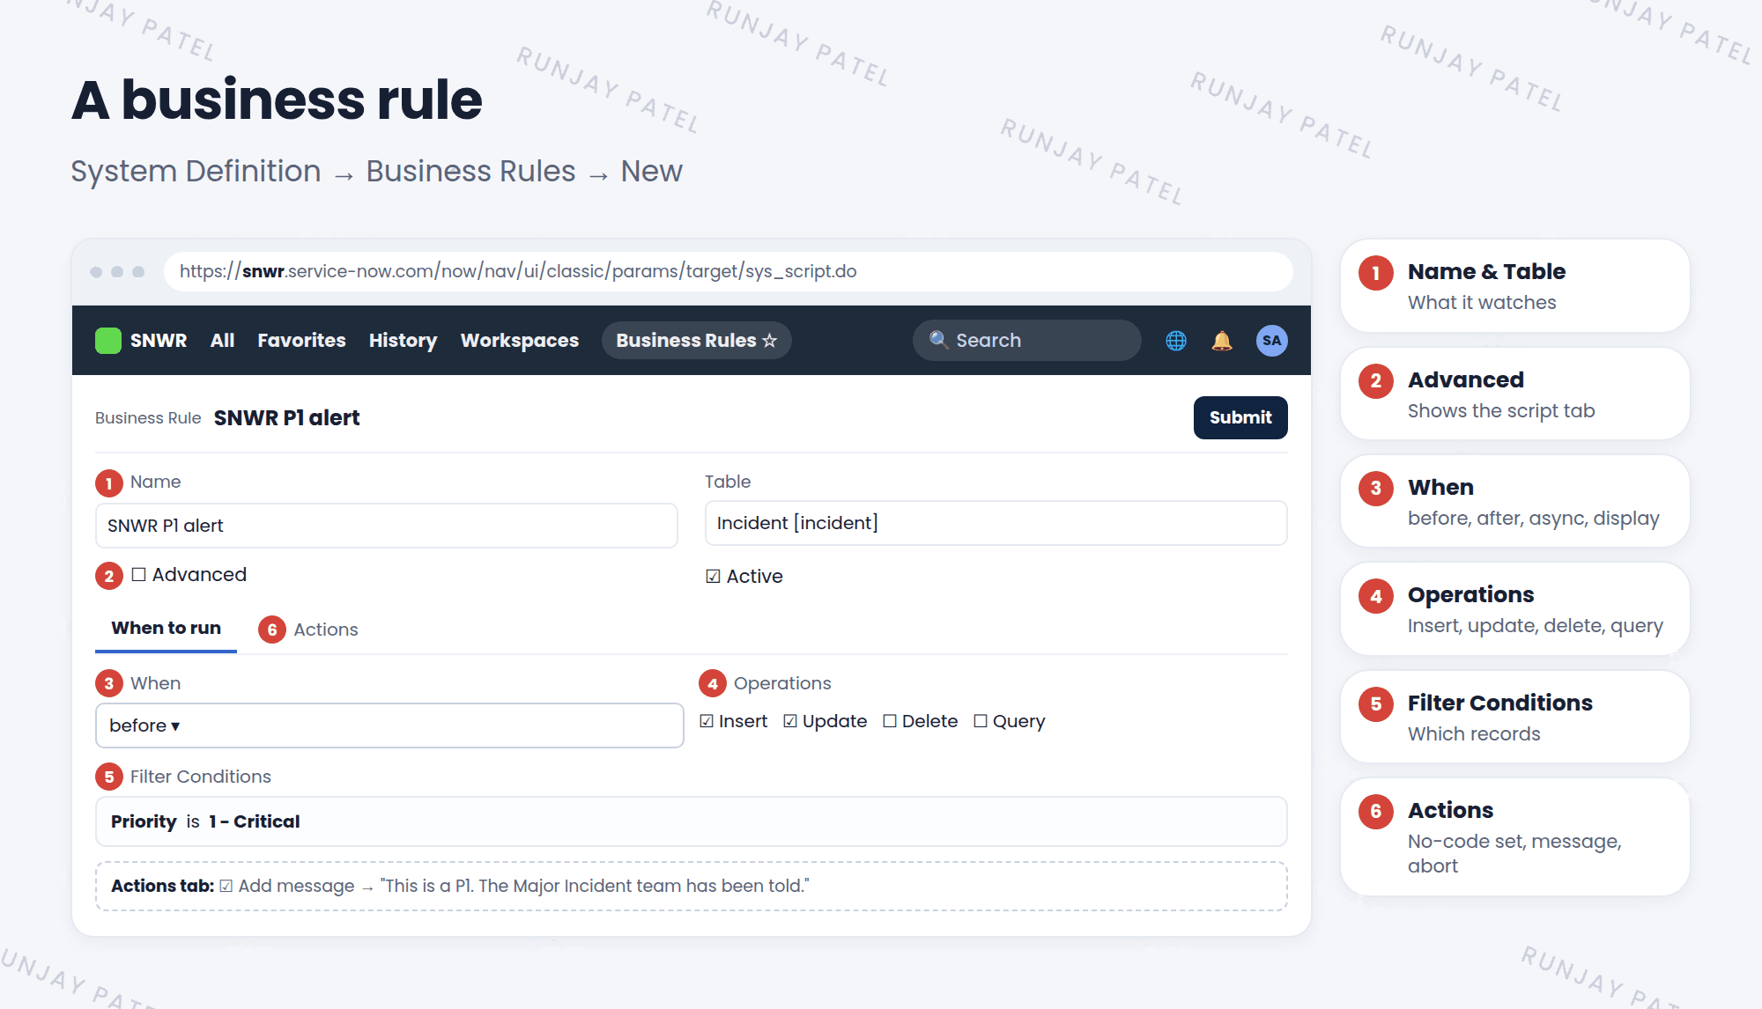Click the Submit button
The height and width of the screenshot is (1009, 1762).
[1240, 417]
